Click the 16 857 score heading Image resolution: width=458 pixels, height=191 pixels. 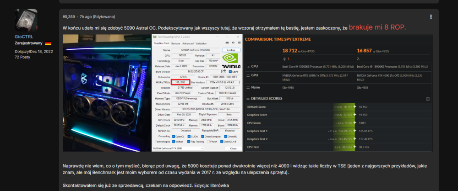click(x=364, y=51)
